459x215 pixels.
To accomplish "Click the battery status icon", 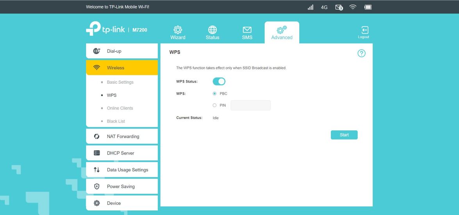I will pos(368,7).
